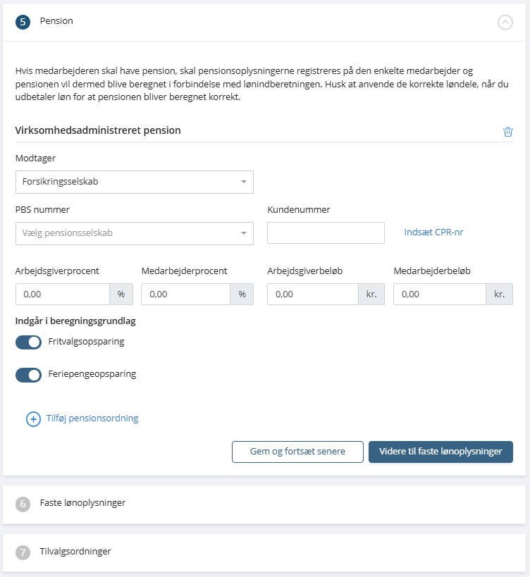Screen dimensions: 530x577
Task: Open the Modtager dropdown
Action: [x=134, y=182]
